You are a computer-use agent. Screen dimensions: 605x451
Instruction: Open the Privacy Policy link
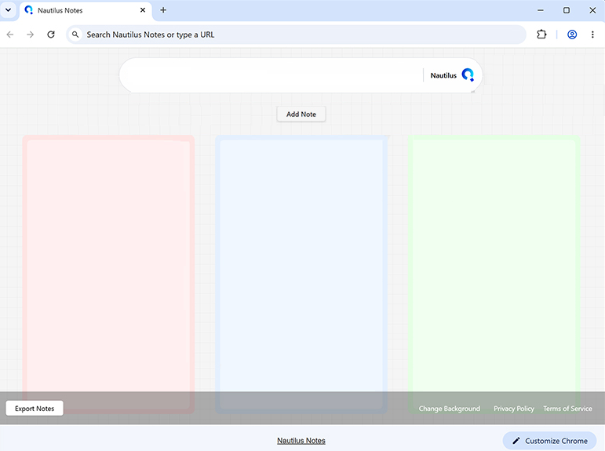[x=514, y=409]
